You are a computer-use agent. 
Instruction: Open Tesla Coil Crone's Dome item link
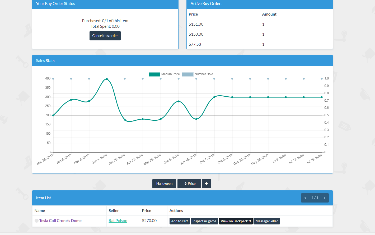60,221
